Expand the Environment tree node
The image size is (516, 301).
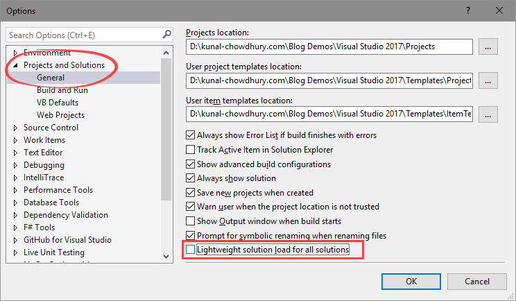click(16, 53)
